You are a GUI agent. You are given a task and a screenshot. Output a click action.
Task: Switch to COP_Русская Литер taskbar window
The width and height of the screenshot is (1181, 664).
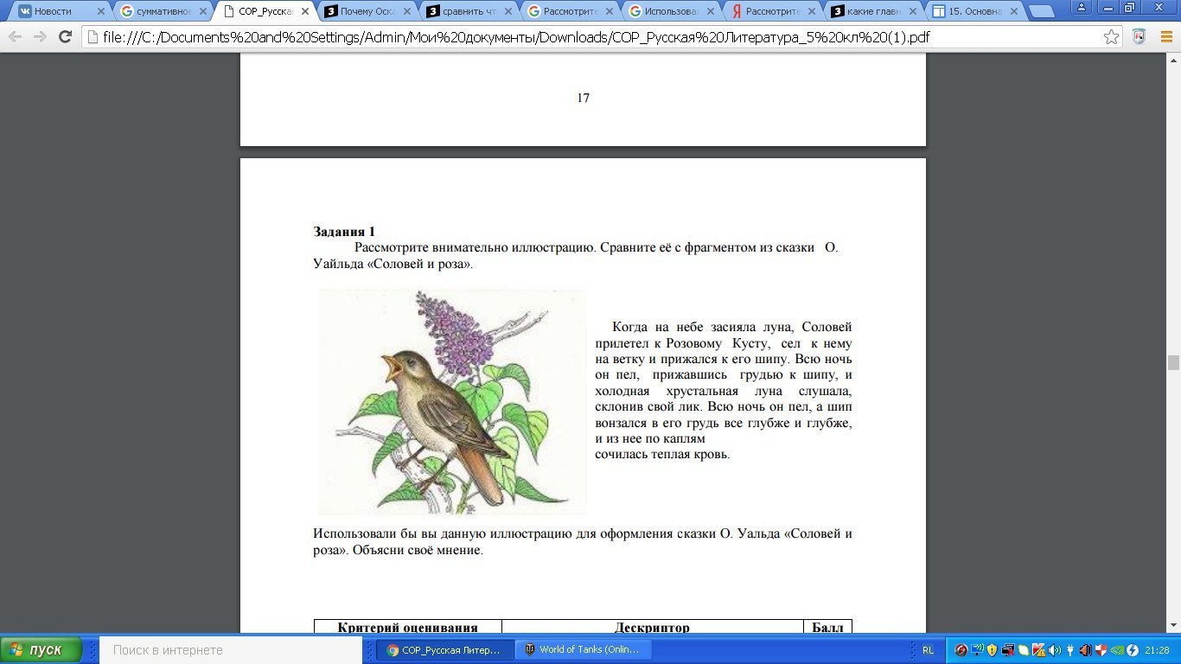point(444,650)
